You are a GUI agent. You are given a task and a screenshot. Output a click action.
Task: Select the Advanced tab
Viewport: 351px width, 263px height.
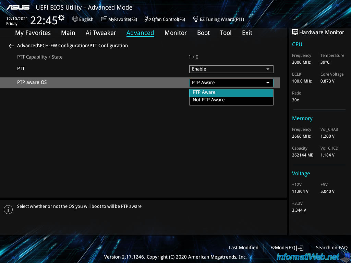click(x=140, y=33)
